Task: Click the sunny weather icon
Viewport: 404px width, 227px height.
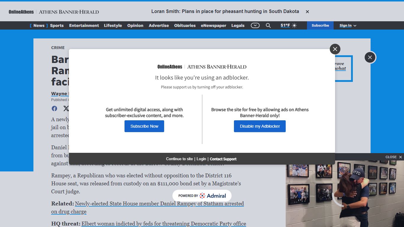Action: pyautogui.click(x=294, y=25)
